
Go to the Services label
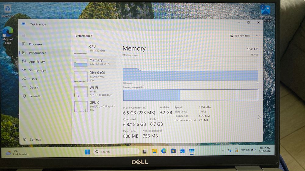(x=35, y=96)
